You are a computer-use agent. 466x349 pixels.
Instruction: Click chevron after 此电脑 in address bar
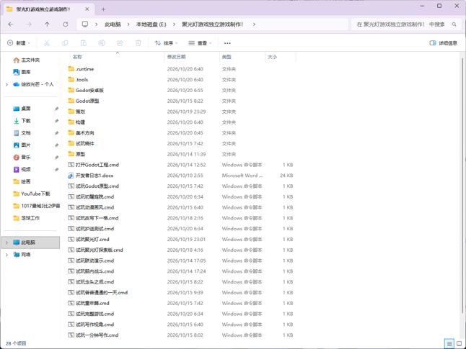point(128,24)
